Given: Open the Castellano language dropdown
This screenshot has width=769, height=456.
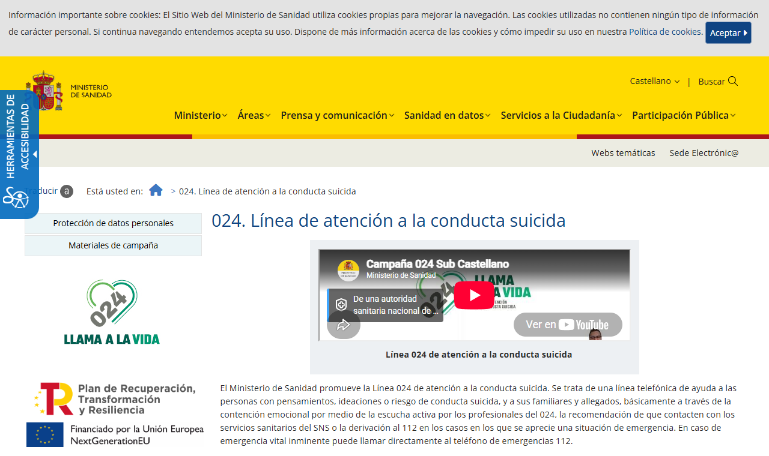Looking at the screenshot, I should coord(654,81).
